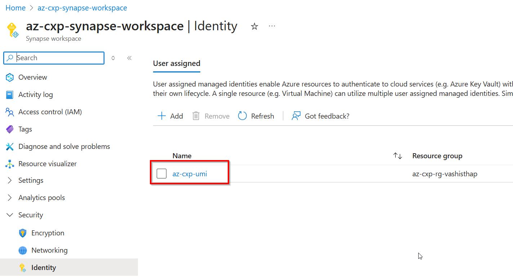
Task: Open Overview in sidebar
Action: pos(33,77)
